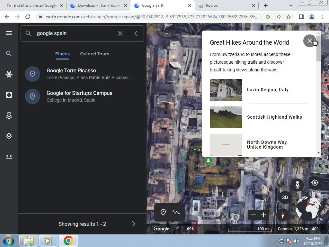This screenshot has height=247, width=329.
Task: Show hidden system tray icons arrow
Action: [273, 241]
